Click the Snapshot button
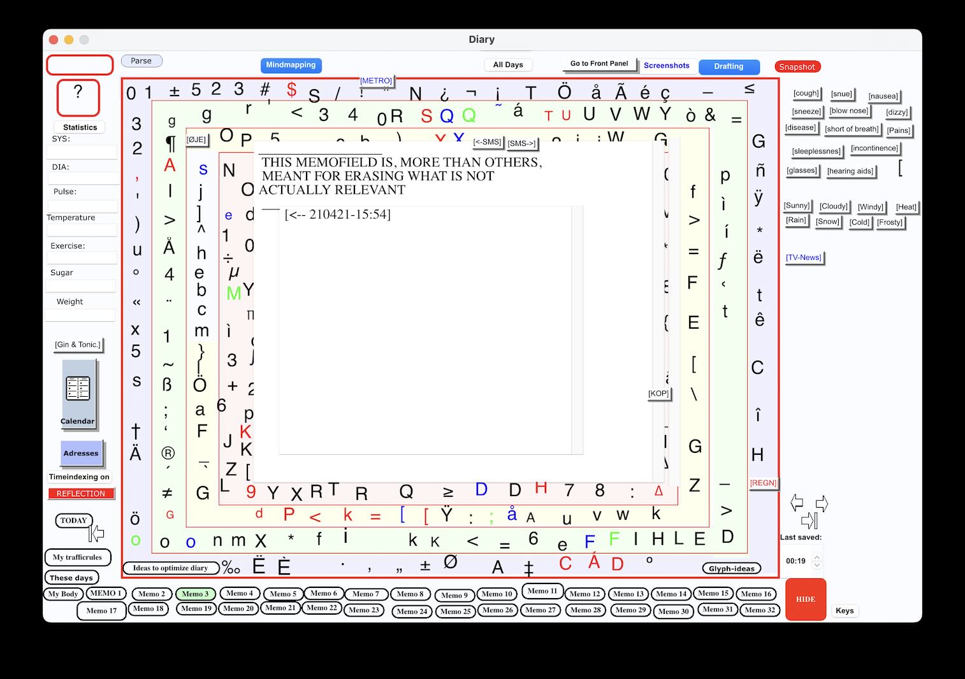 pyautogui.click(x=797, y=67)
